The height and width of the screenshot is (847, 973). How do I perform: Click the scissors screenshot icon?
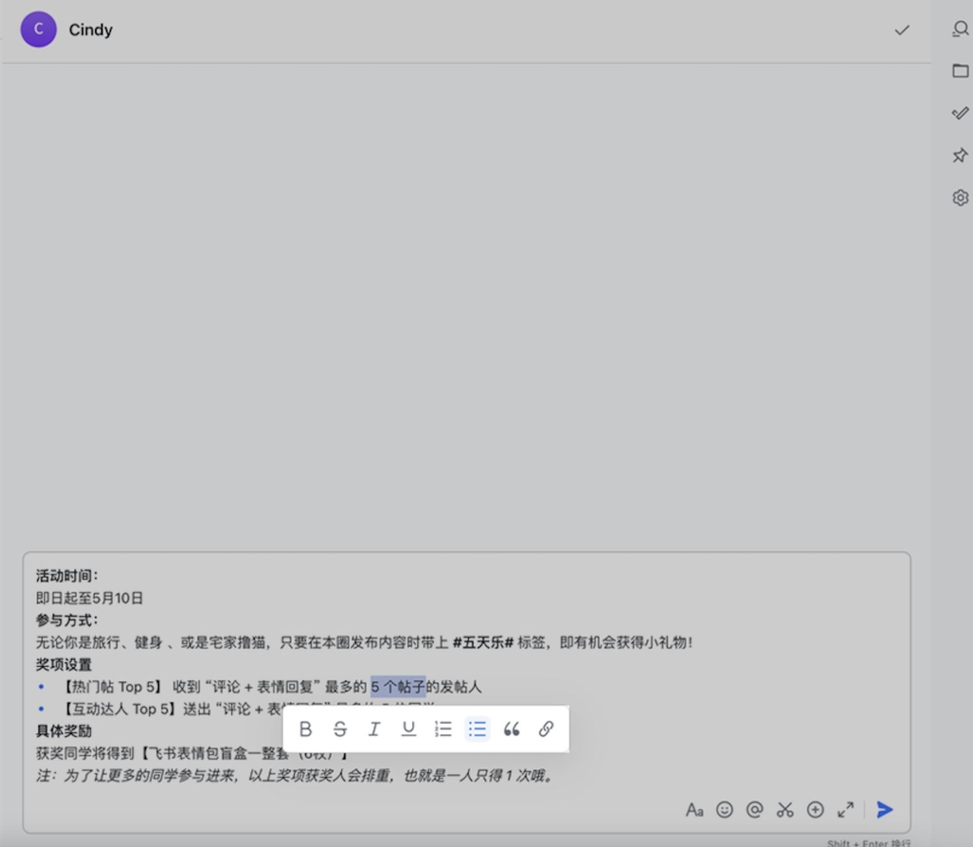pos(784,810)
